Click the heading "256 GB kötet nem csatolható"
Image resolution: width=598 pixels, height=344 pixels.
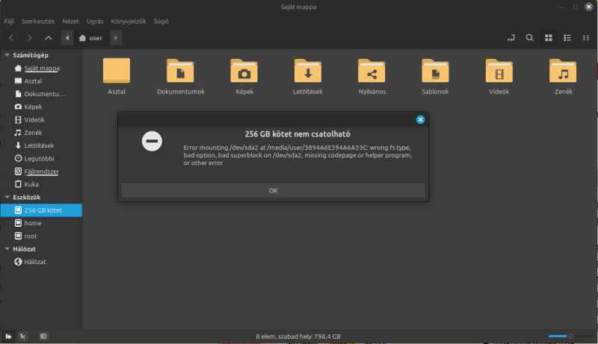[298, 134]
